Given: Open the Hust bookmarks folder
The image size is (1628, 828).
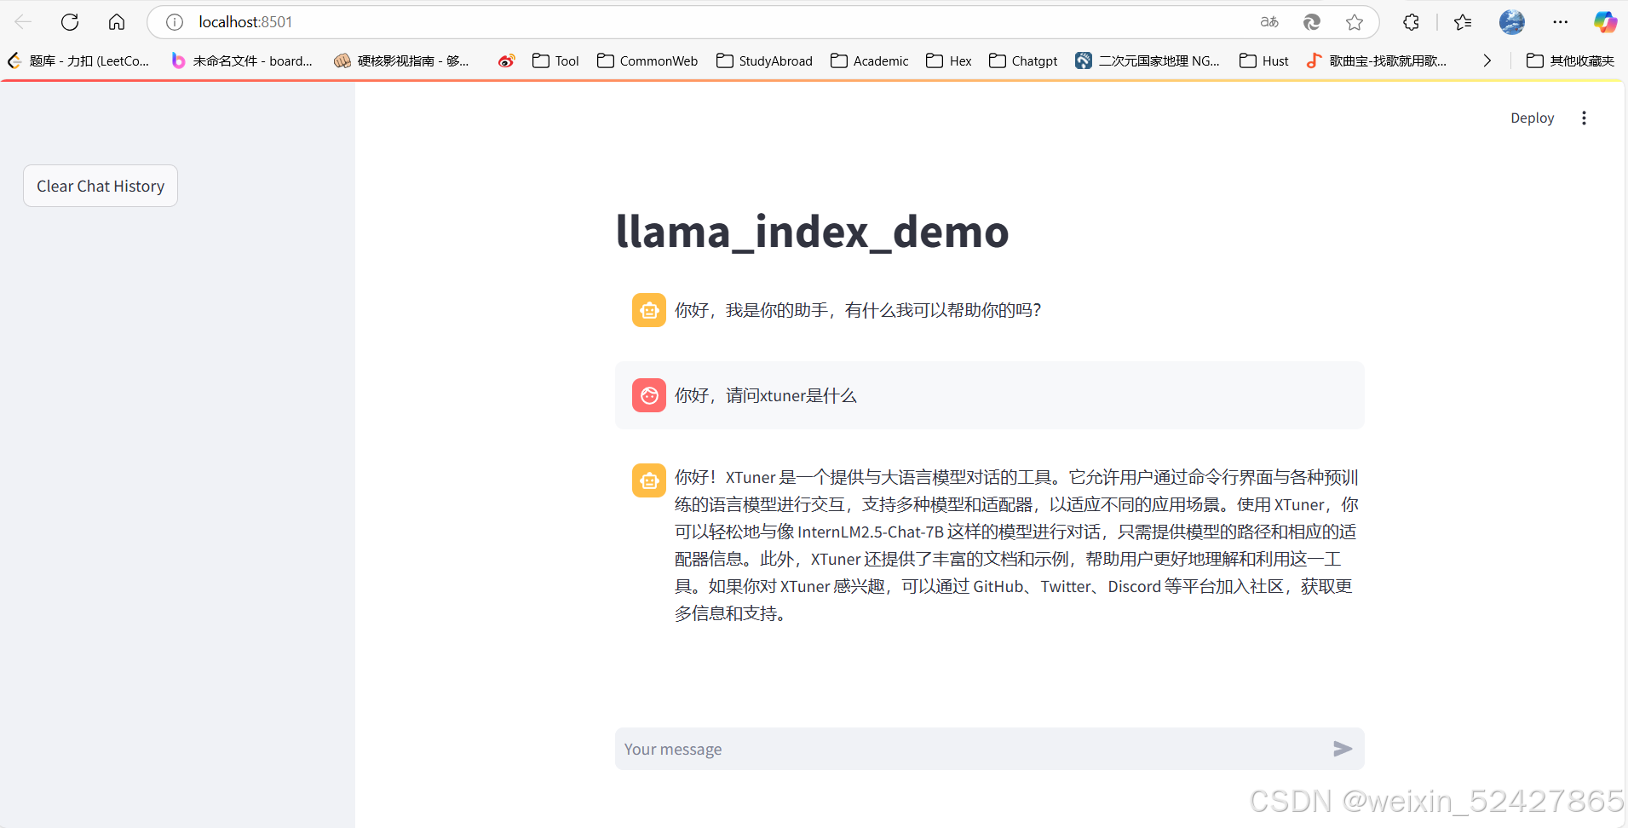Looking at the screenshot, I should coord(1264,60).
